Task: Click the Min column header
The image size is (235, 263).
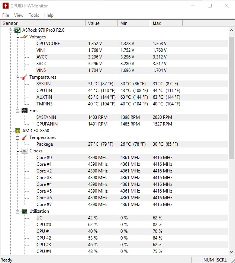Action: [134, 23]
